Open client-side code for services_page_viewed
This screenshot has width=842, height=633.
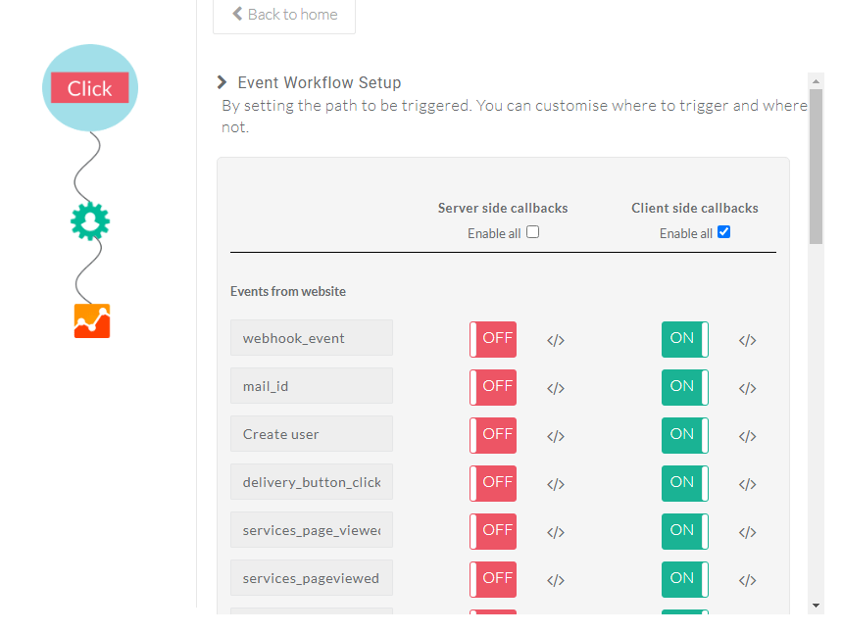click(x=748, y=532)
